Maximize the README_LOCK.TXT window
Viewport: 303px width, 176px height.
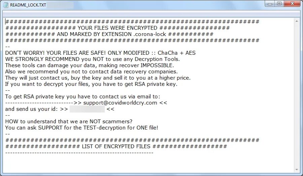[x=279, y=4]
